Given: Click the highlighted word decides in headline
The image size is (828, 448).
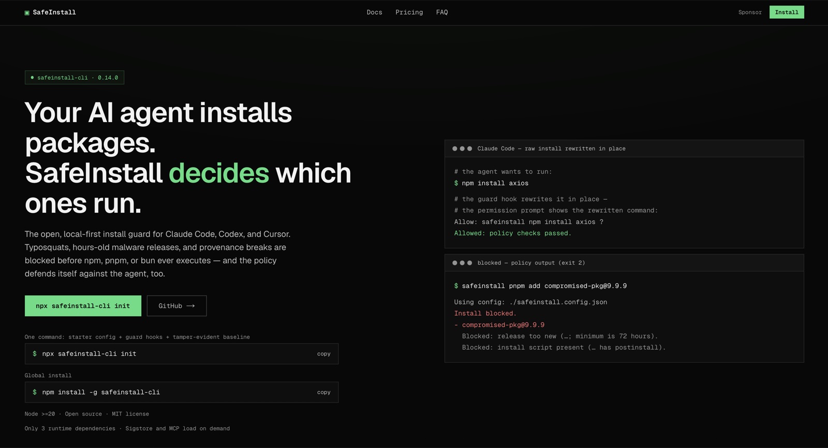Looking at the screenshot, I should [x=219, y=173].
